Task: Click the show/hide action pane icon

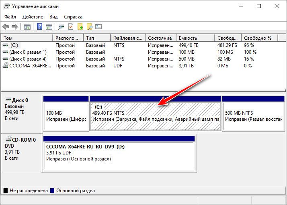Action: pos(49,27)
